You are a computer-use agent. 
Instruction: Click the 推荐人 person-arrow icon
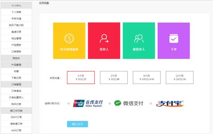[104, 39]
